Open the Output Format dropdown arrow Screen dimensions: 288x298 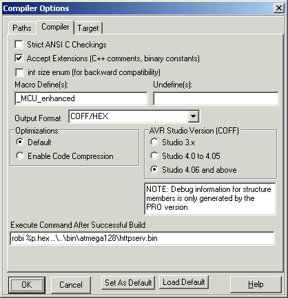pyautogui.click(x=194, y=116)
